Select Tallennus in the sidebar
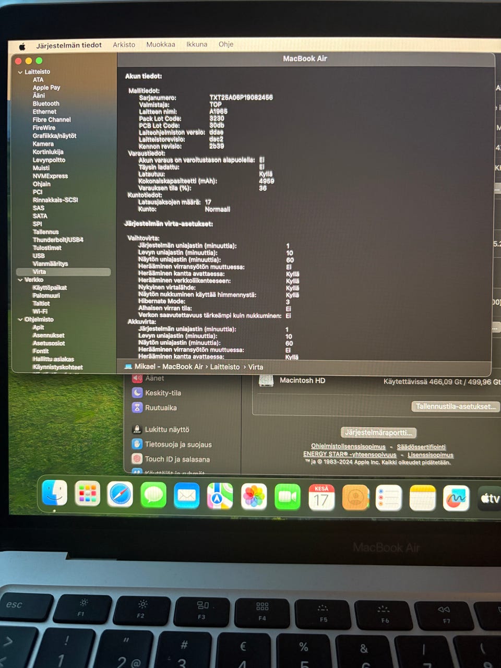Viewport: 501px width, 668px height. tap(45, 232)
